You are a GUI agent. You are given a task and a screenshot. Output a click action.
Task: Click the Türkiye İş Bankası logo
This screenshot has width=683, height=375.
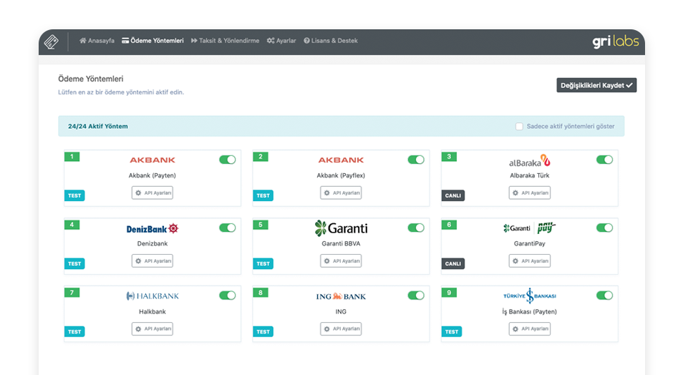(530, 296)
